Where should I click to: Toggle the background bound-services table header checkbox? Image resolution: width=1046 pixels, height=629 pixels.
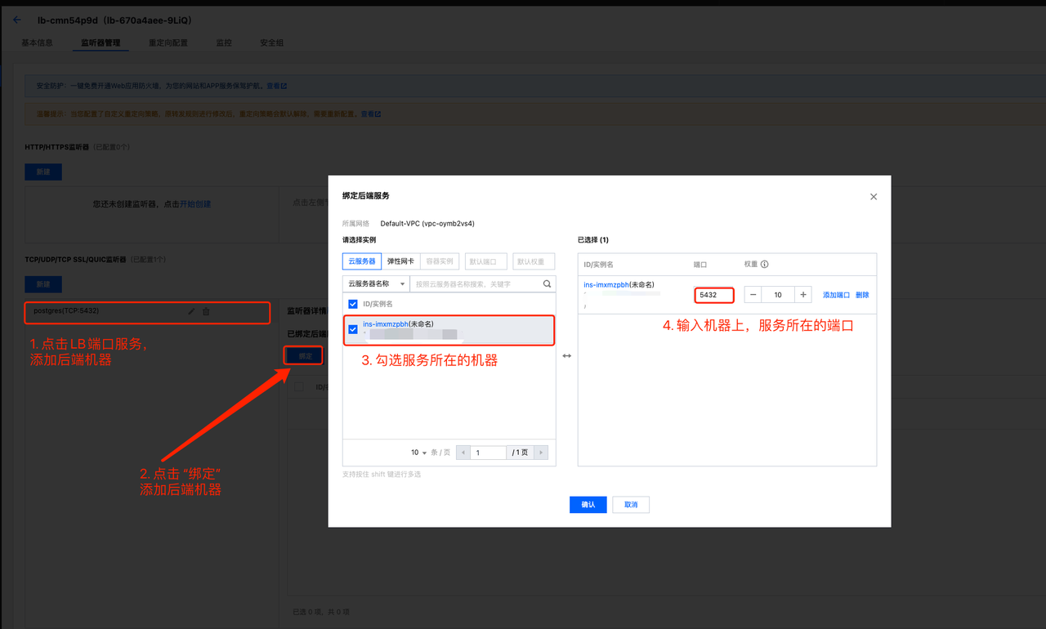(x=299, y=386)
